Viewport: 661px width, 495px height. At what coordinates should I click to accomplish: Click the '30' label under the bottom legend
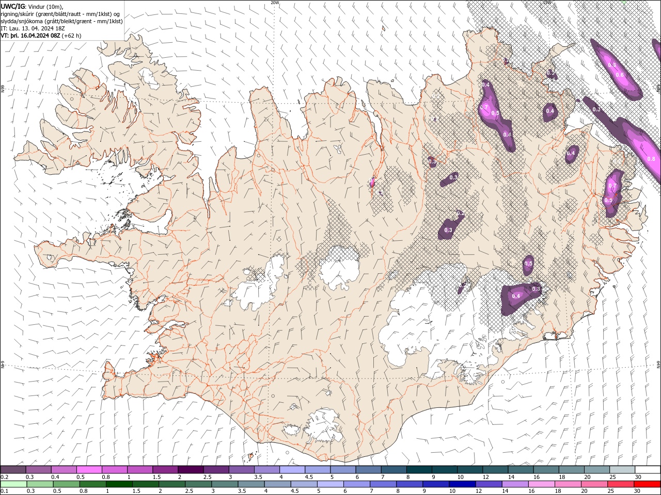(638, 491)
